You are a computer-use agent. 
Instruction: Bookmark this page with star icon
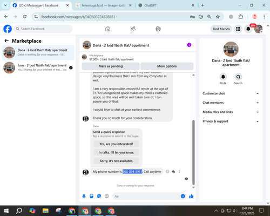(218, 17)
